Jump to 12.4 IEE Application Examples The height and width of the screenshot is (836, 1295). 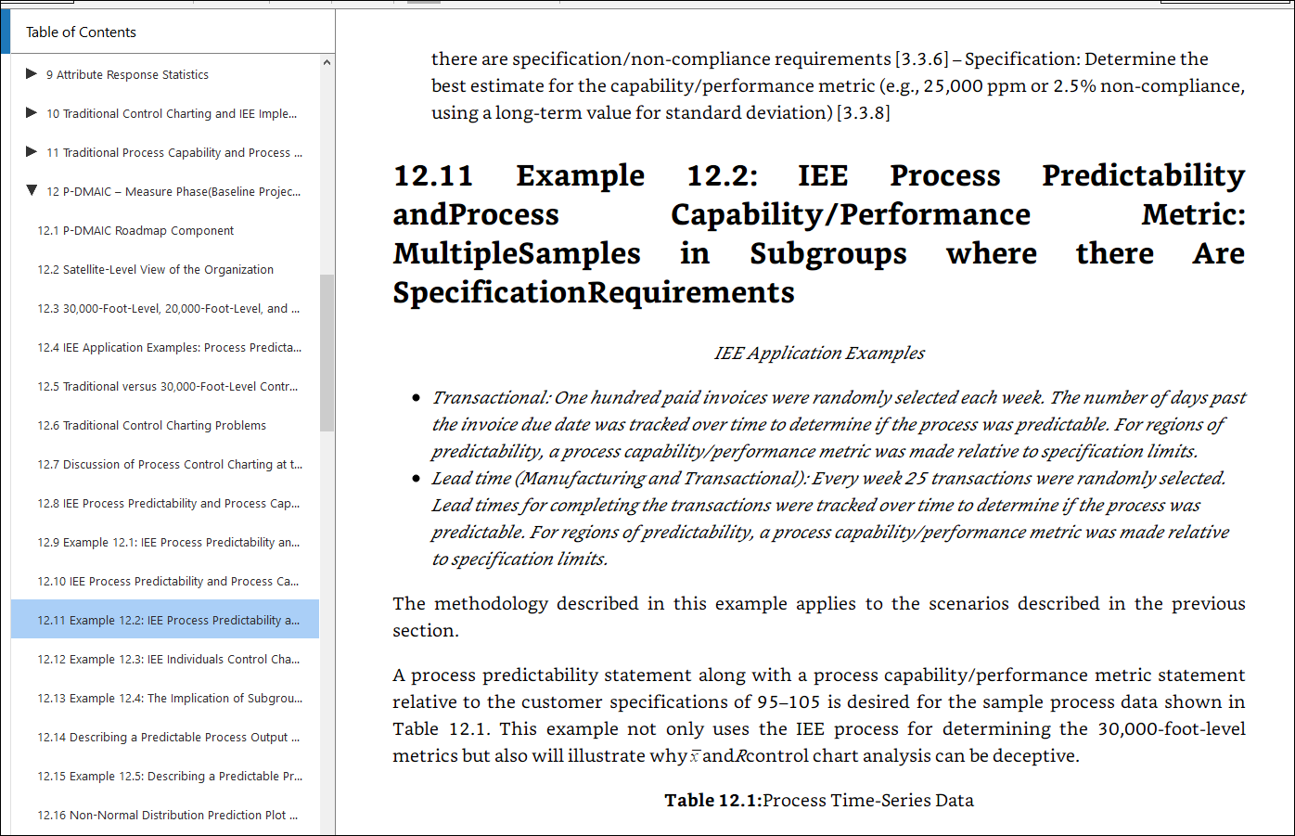click(x=169, y=347)
